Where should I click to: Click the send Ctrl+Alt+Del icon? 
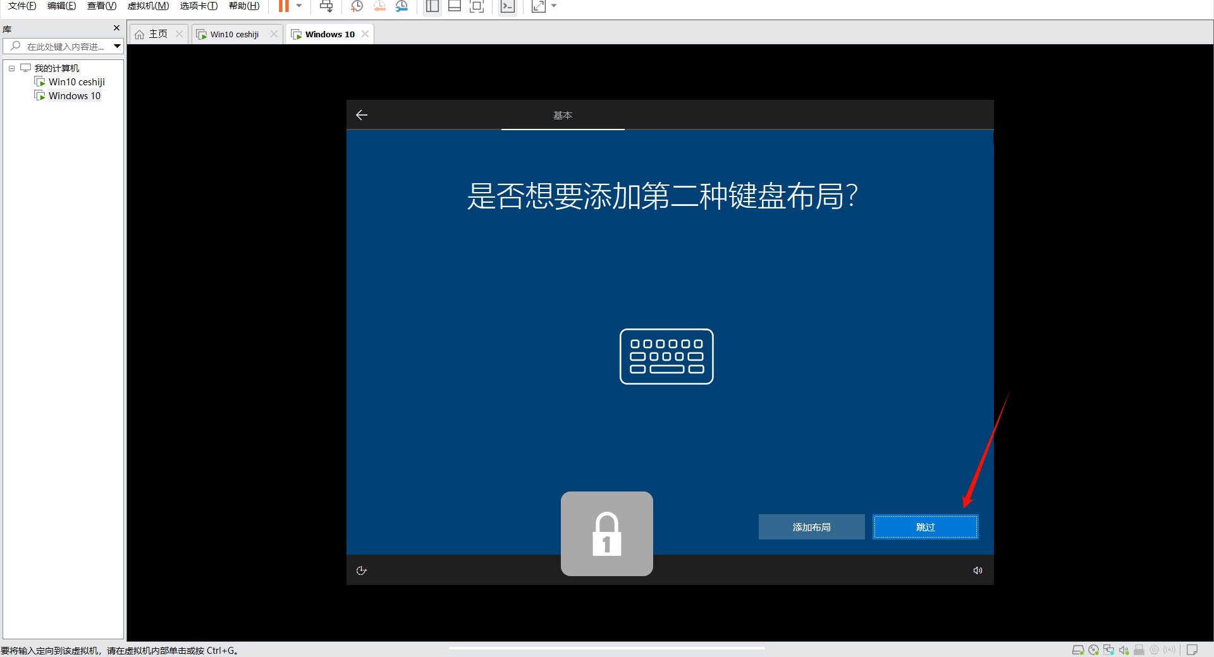point(326,6)
